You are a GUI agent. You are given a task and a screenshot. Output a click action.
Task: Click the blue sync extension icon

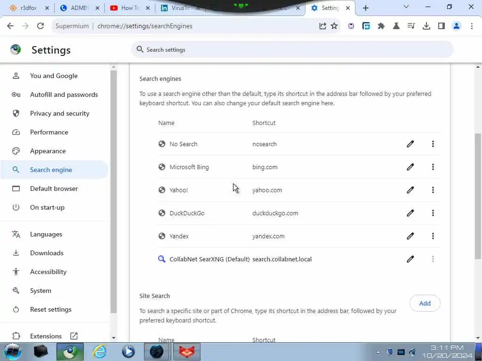[x=366, y=26]
